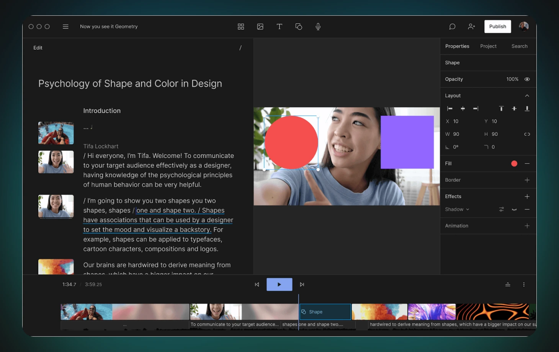Screen dimensions: 559x352
Task: Click the Publish button
Action: pos(497,26)
